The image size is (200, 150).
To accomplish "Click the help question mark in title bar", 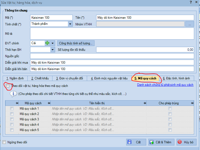I will [190, 2].
